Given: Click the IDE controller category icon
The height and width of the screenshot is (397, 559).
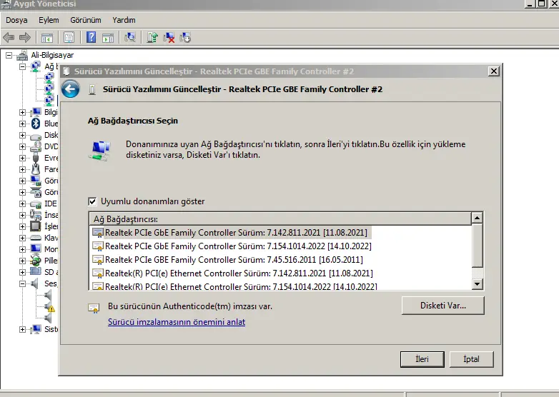Looking at the screenshot, I should click(36, 203).
